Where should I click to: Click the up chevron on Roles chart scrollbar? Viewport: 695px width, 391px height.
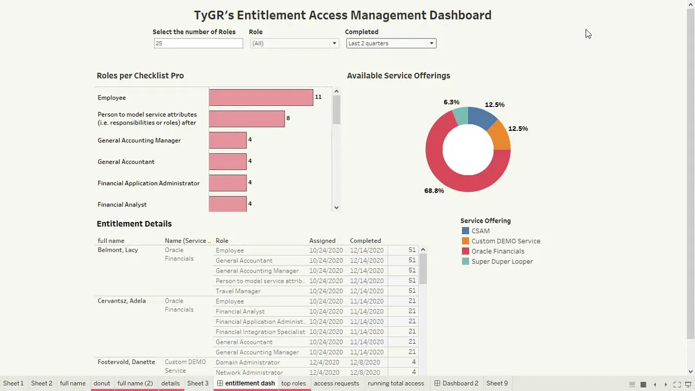point(336,91)
